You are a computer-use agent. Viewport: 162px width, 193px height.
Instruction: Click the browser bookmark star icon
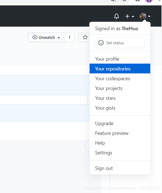coord(124,1)
